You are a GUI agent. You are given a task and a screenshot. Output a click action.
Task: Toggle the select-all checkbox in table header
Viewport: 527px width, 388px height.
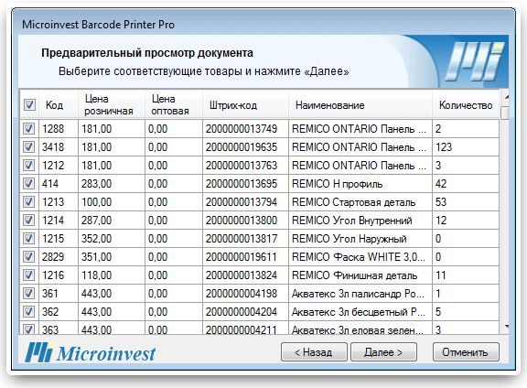pos(29,105)
